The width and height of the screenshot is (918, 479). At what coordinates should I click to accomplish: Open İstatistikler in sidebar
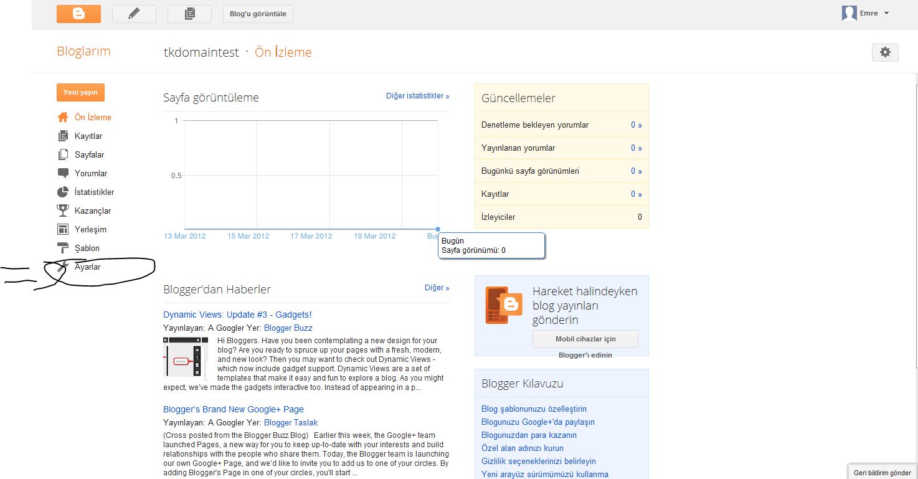pyautogui.click(x=94, y=192)
